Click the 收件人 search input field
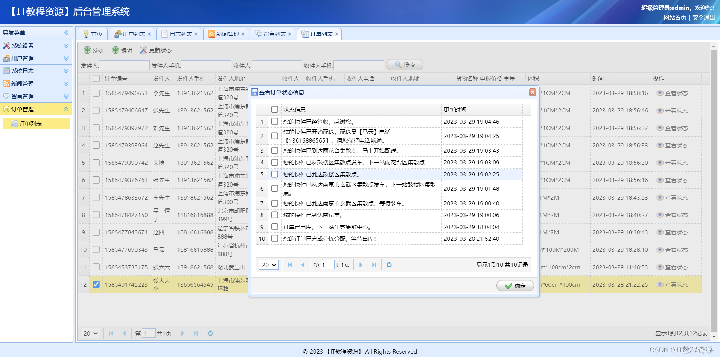This screenshot has width=720, height=357. (x=277, y=65)
